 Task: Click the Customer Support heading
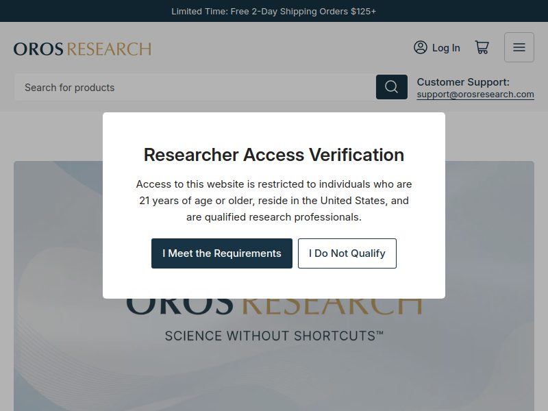pyautogui.click(x=463, y=82)
